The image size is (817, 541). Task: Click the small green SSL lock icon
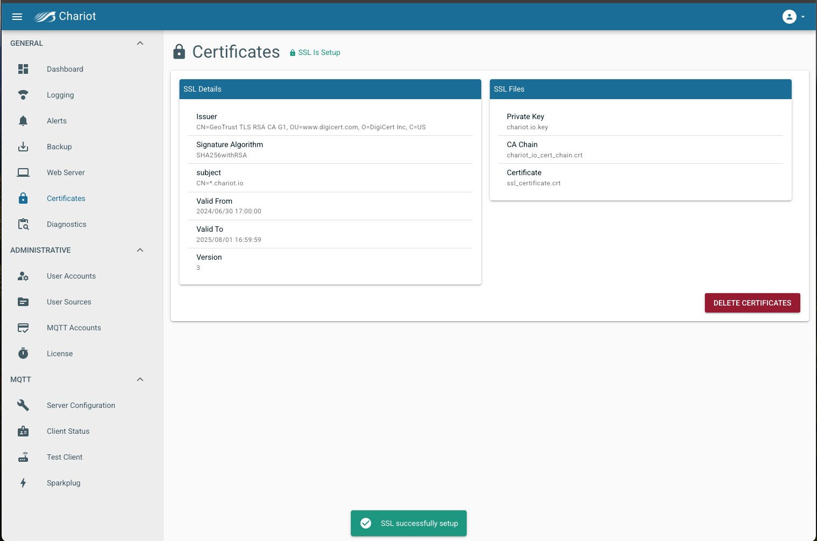click(x=293, y=53)
